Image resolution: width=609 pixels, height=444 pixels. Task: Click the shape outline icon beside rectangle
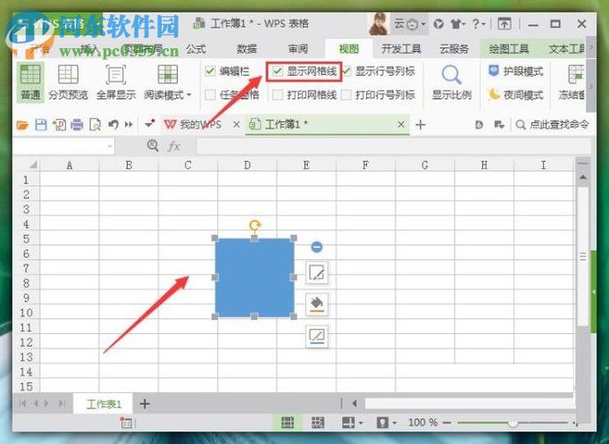(317, 336)
